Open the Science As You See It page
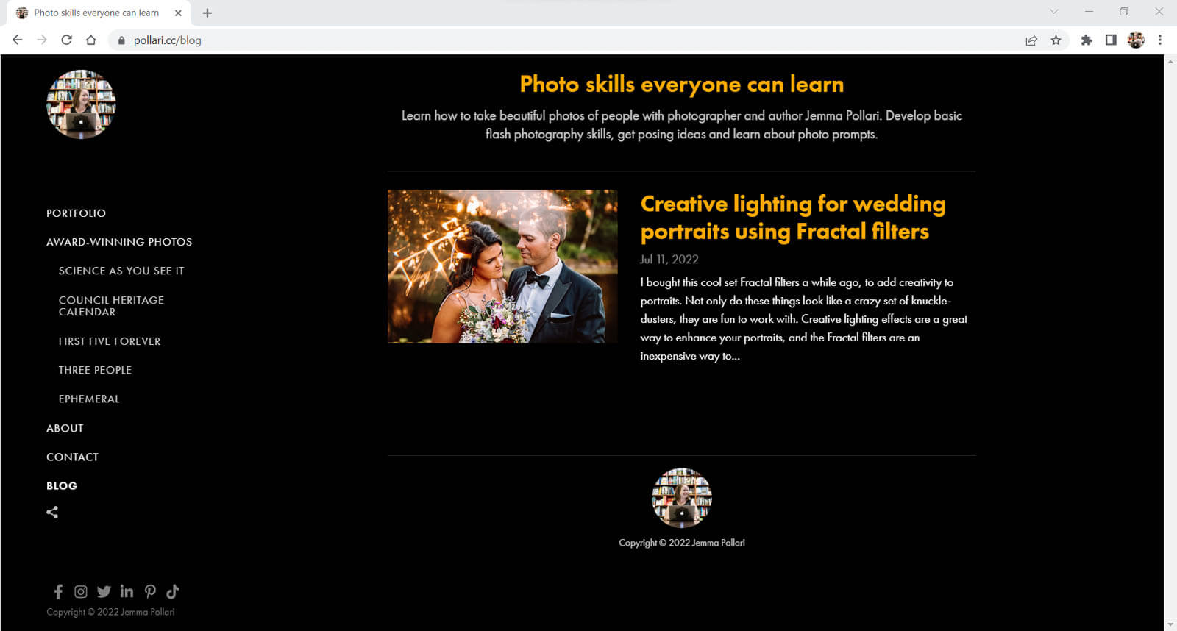The image size is (1177, 631). [121, 271]
